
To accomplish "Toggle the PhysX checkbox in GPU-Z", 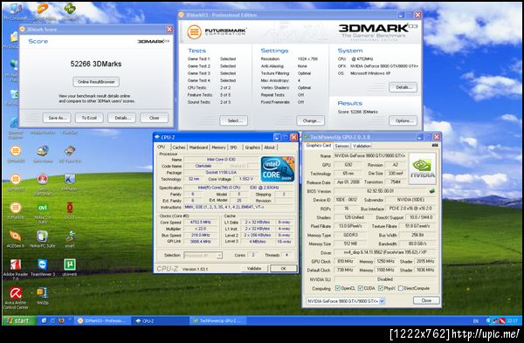I will [x=380, y=288].
